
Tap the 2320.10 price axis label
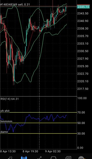(x=83, y=81)
